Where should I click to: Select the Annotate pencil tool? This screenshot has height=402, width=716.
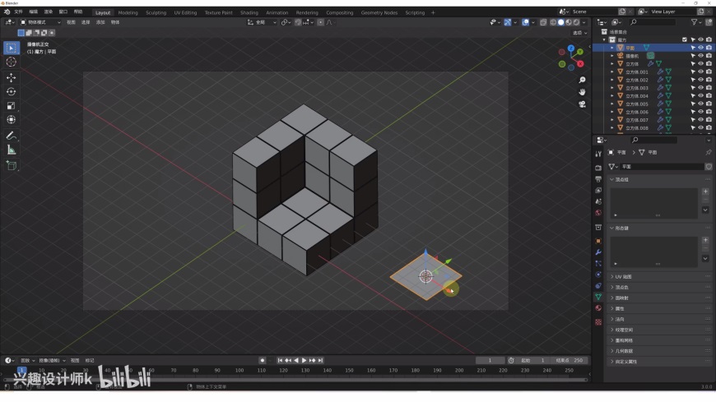tap(12, 136)
